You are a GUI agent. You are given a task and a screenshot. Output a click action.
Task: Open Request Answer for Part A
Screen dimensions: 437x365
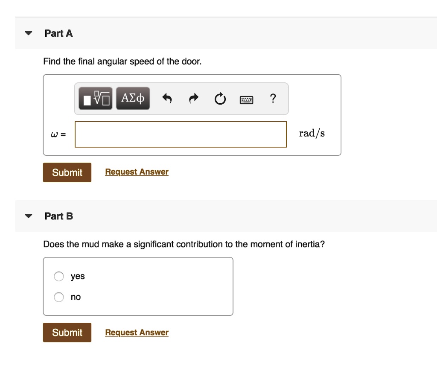[x=137, y=172]
